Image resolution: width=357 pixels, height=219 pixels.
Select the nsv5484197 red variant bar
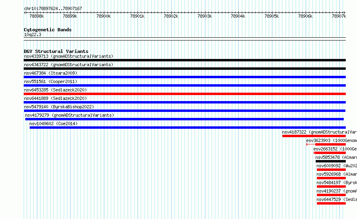pyautogui.click(x=331, y=187)
